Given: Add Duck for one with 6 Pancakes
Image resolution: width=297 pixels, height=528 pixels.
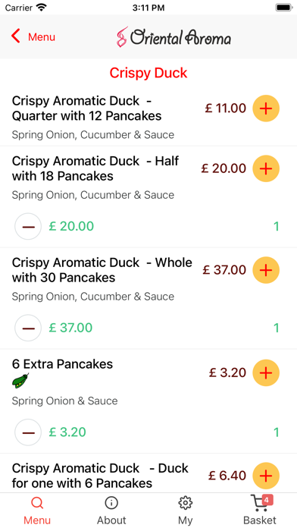Looking at the screenshot, I should [x=266, y=476].
